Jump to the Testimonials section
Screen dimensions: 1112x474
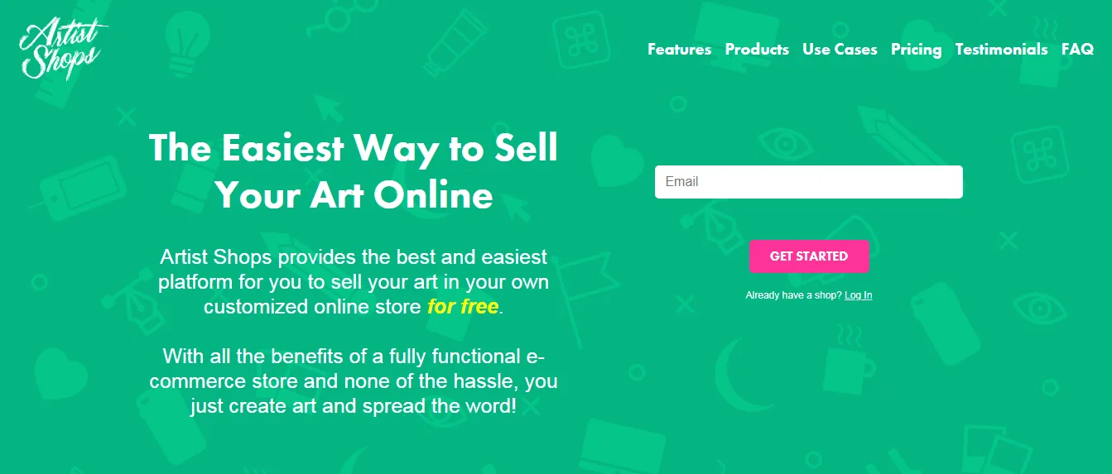pos(1001,50)
